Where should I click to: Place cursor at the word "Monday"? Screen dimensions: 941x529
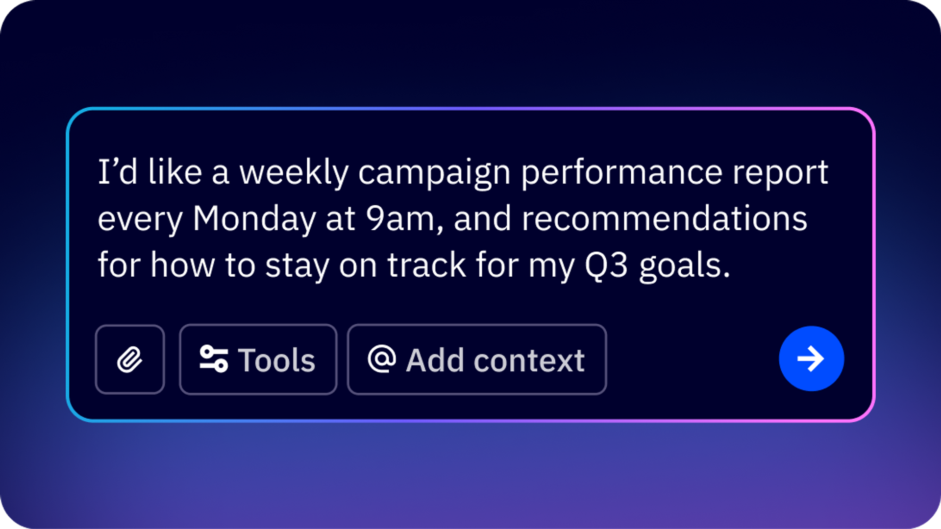coord(254,219)
